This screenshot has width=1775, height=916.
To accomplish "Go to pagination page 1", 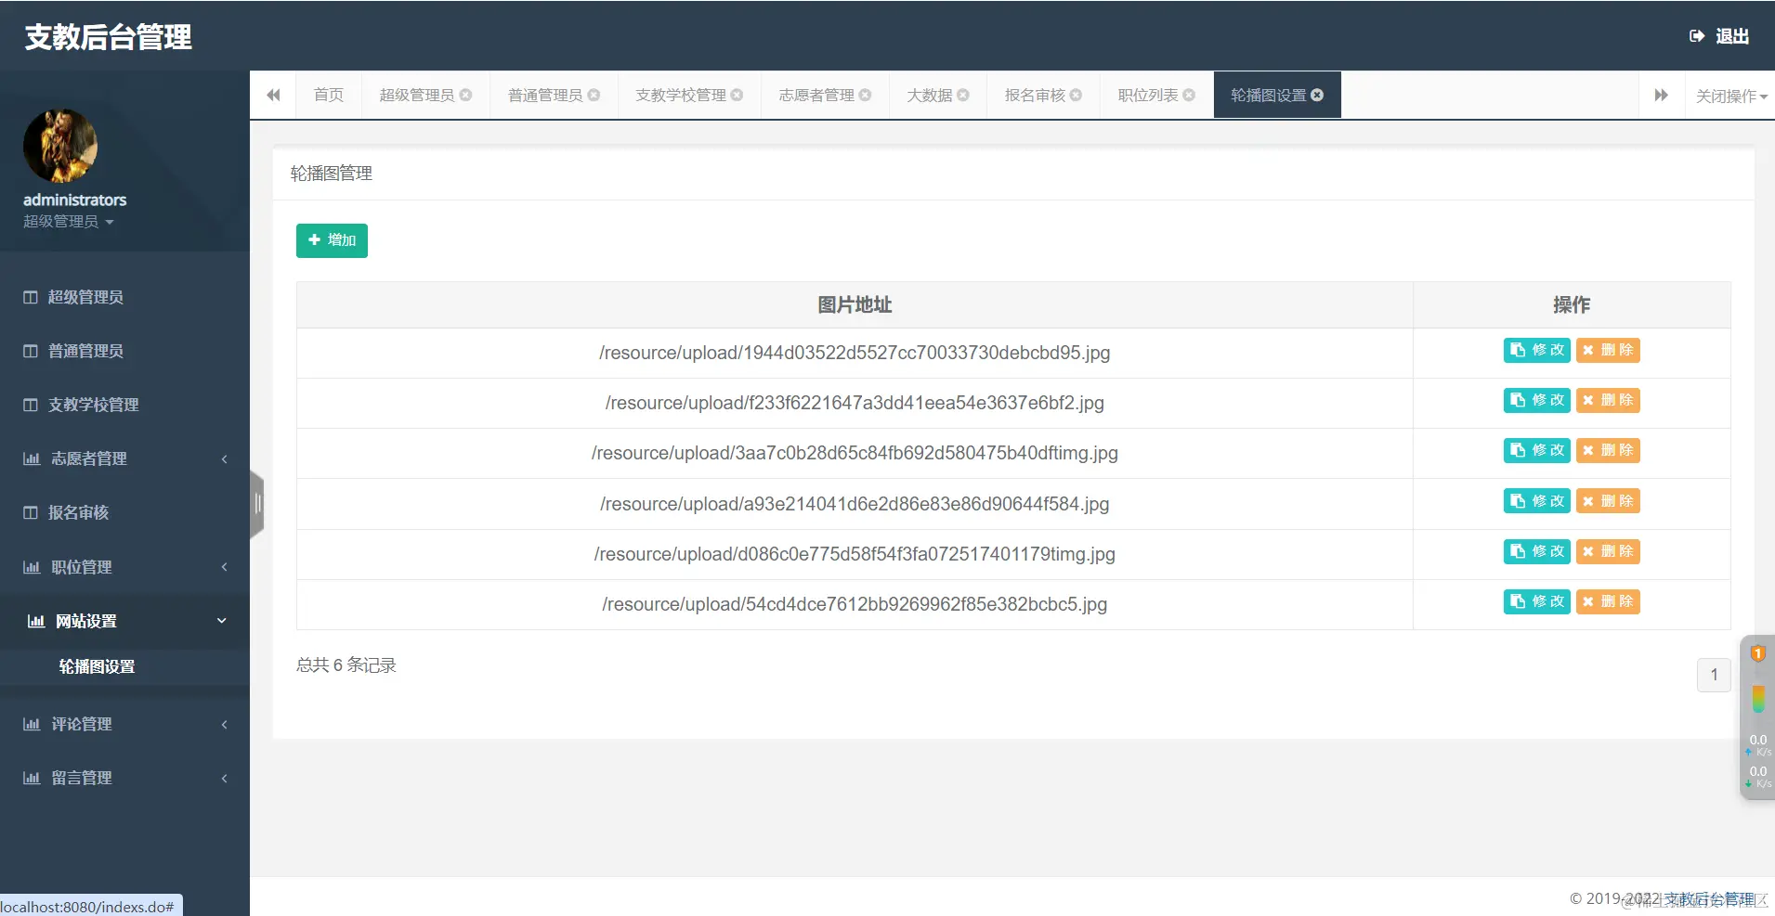I will [1714, 675].
